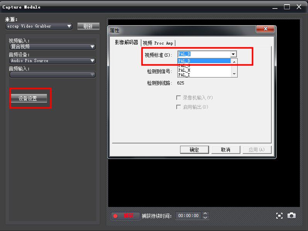This screenshot has width=308, height=231.
Task: Enable the 录像机输入 checkbox
Action: click(179, 98)
